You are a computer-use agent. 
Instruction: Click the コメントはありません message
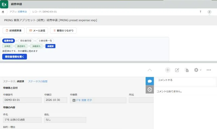click(x=169, y=91)
